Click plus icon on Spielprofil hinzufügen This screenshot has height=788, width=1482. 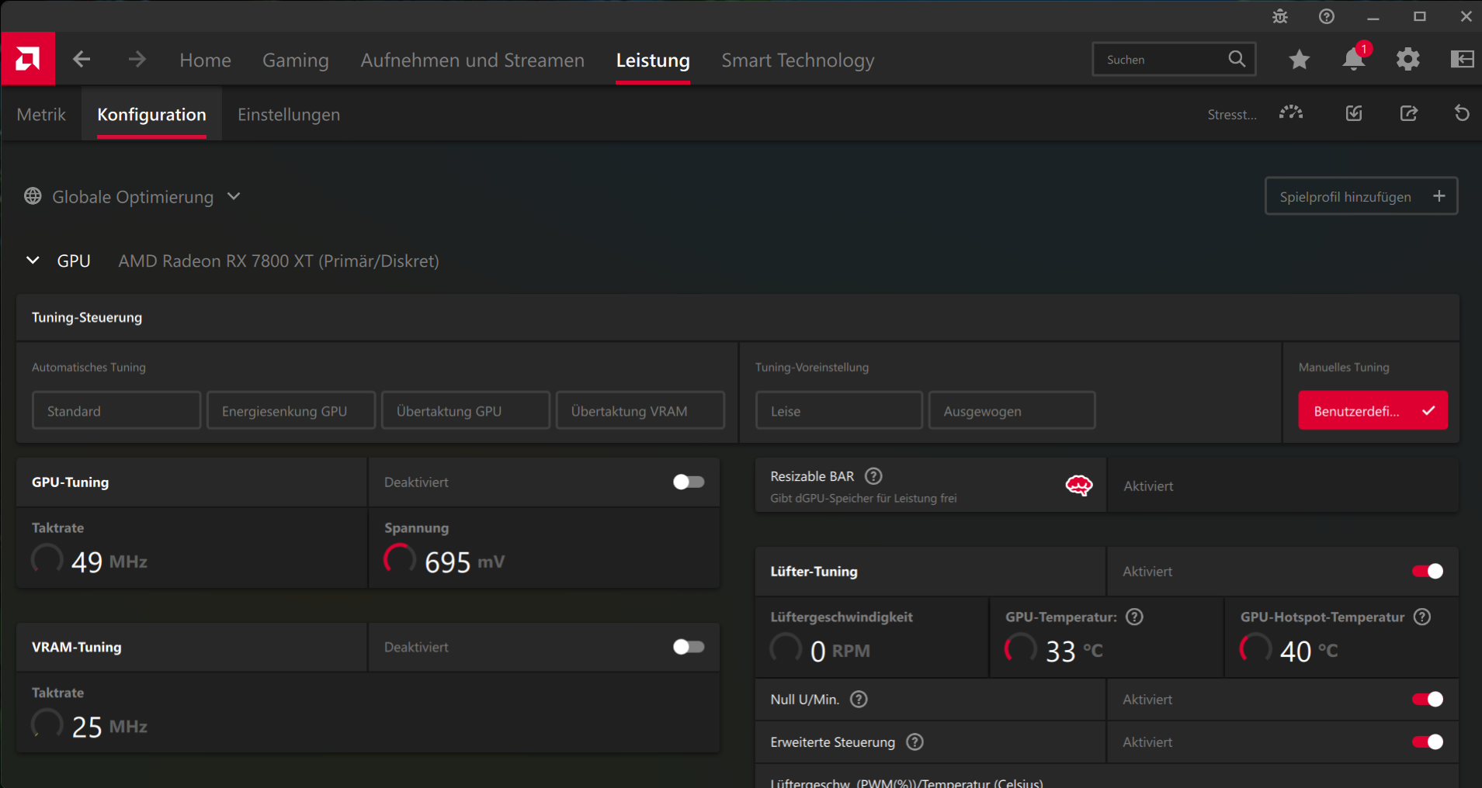click(1439, 196)
